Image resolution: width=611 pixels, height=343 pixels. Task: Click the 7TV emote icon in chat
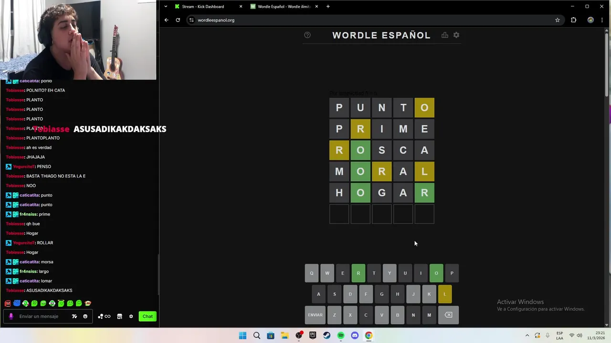[74, 316]
